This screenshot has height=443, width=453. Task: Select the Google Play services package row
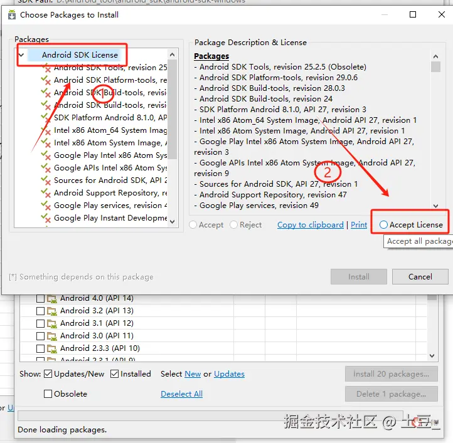click(110, 206)
